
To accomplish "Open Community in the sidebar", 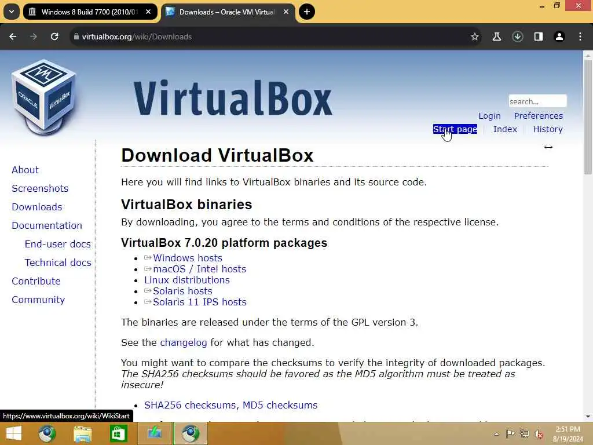I will pyautogui.click(x=38, y=300).
